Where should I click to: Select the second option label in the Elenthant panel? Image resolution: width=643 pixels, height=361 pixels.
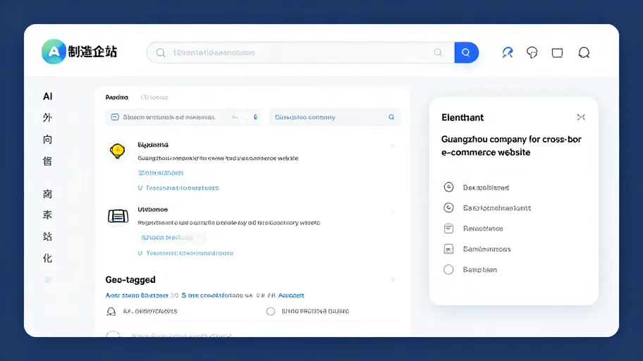(497, 208)
